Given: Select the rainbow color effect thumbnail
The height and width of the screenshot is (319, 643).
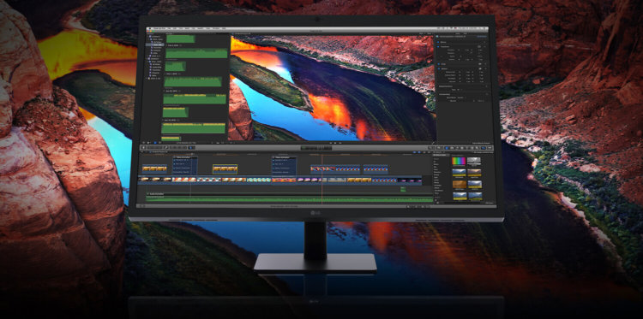Looking at the screenshot, I should (x=459, y=161).
